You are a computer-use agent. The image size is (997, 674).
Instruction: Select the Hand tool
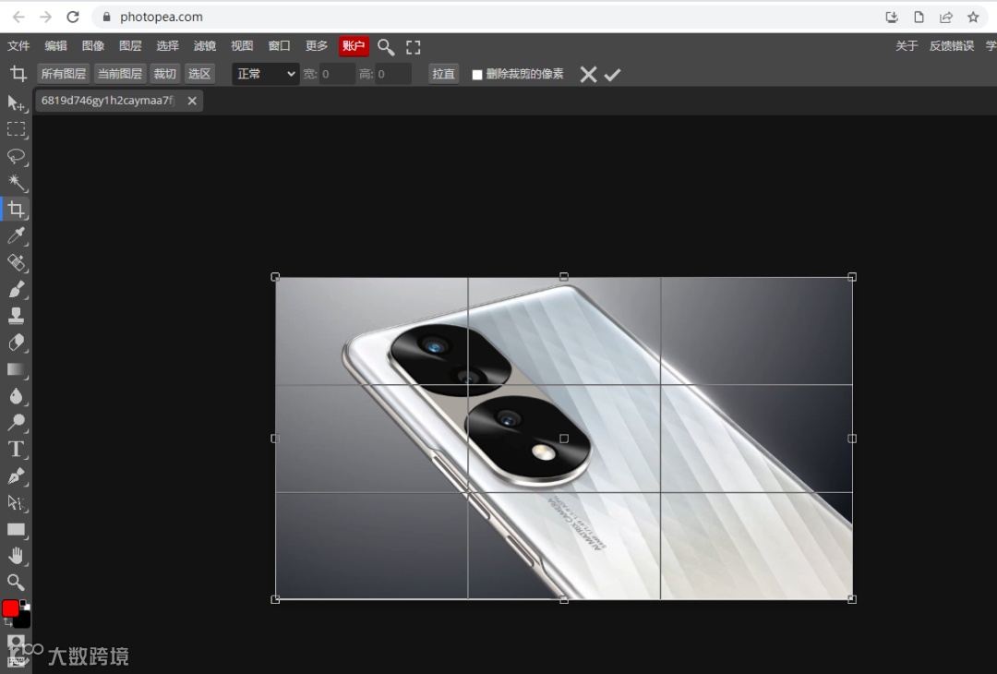tap(16, 557)
